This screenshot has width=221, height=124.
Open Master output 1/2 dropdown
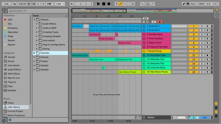[179, 118]
